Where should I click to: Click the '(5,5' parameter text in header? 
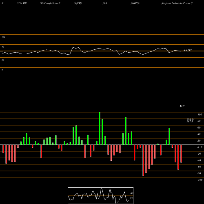(x=105, y=3)
